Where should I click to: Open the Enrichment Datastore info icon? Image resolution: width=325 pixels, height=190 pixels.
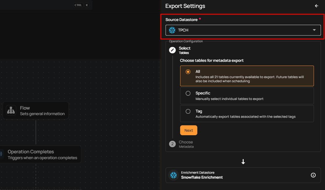coord(313,175)
